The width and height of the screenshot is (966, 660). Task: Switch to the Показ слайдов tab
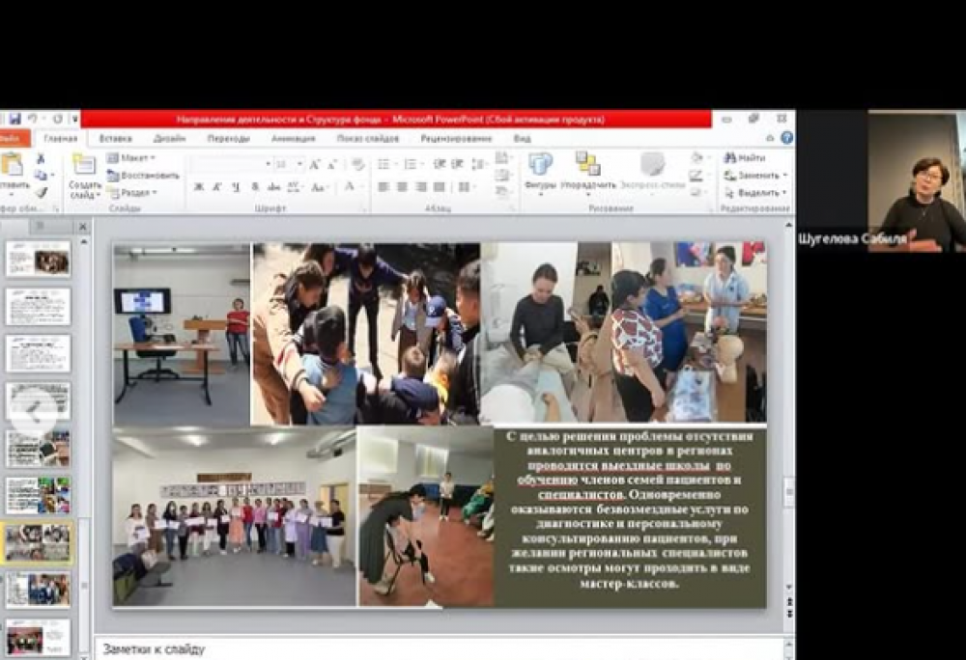(368, 138)
